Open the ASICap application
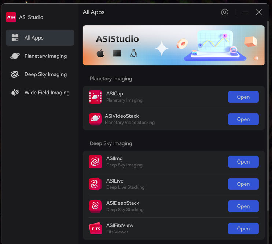The width and height of the screenshot is (272, 244). coord(243,97)
